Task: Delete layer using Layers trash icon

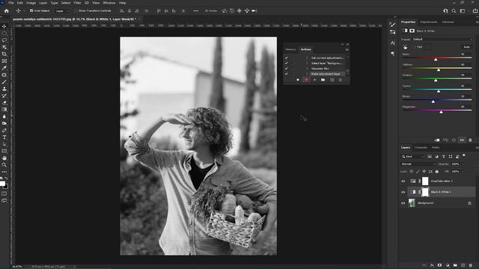Action: tap(471, 265)
